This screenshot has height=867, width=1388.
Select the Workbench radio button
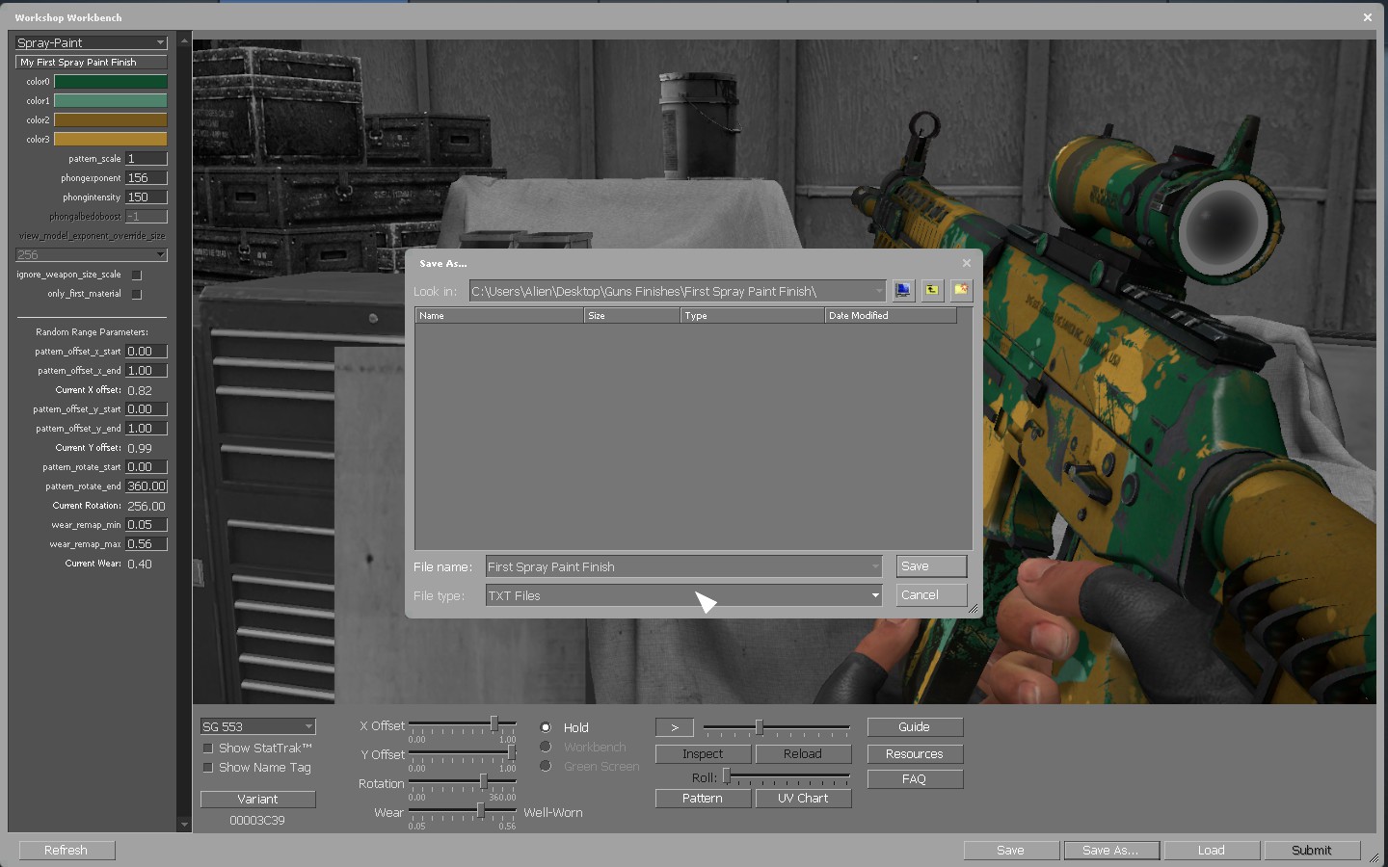coord(546,747)
